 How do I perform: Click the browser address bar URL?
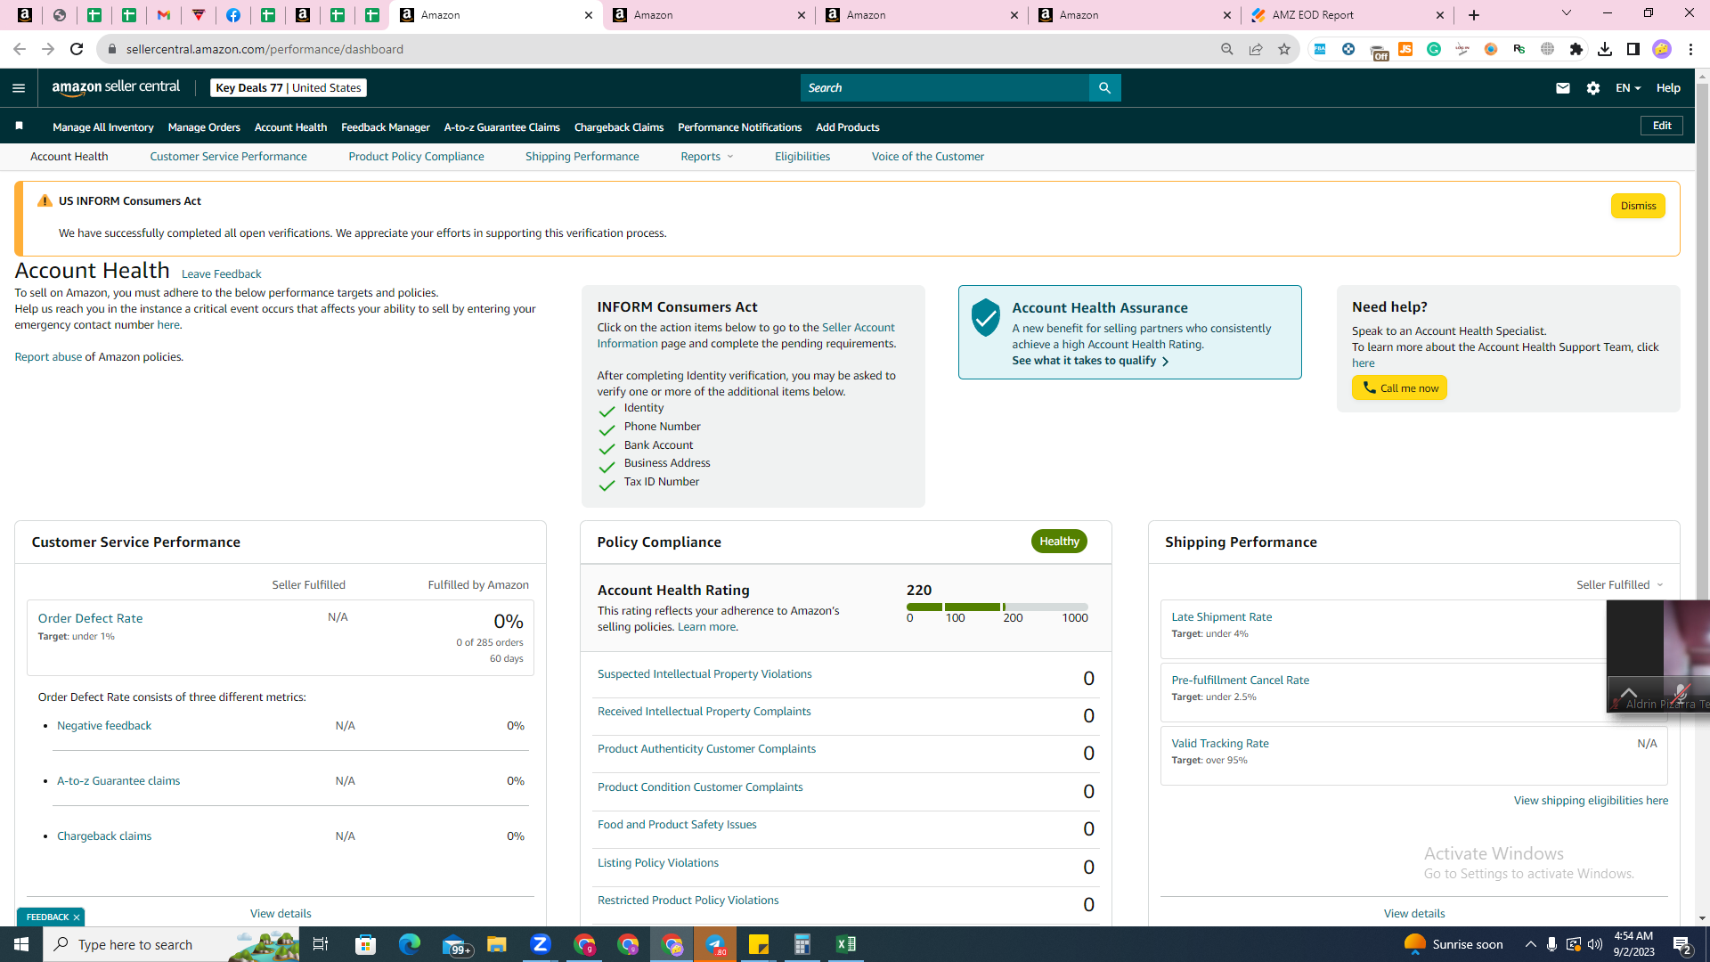tap(265, 49)
